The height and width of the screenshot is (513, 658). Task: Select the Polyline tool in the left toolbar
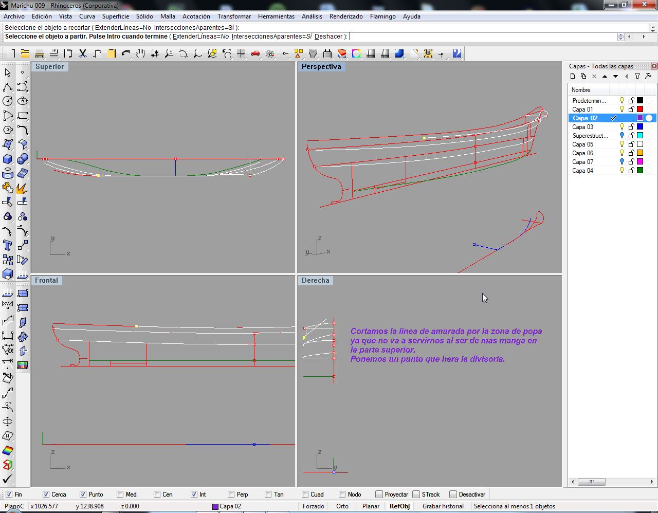(8, 87)
